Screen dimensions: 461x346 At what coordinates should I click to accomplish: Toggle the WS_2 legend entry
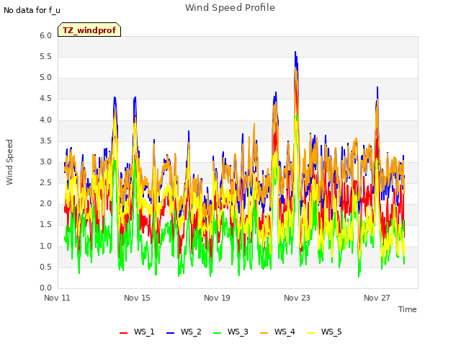coord(184,332)
